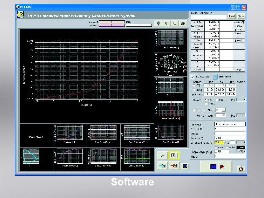The image size is (264, 198).
Task: Toggle the I-V Sweep checkbox
Action: [192, 77]
